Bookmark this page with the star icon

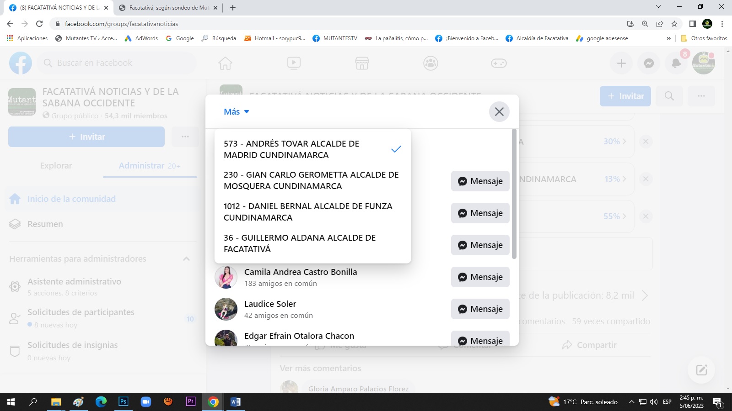[x=674, y=24]
